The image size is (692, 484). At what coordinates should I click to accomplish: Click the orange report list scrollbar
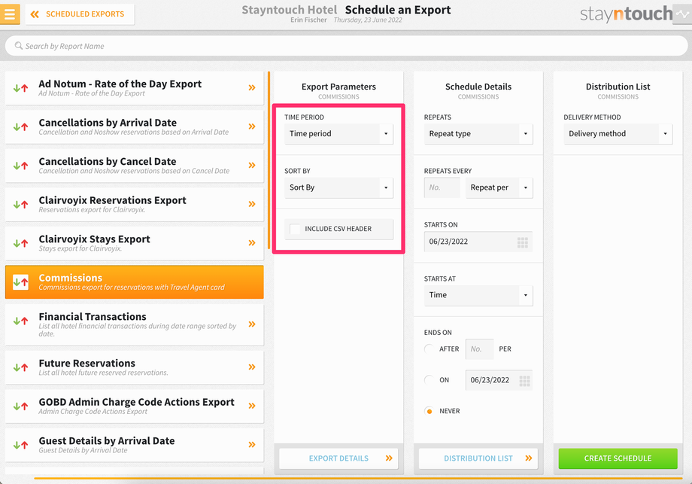coord(269,160)
